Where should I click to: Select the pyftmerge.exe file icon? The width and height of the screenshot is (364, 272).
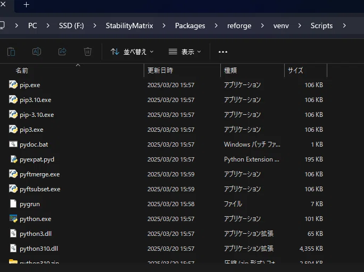[13, 174]
